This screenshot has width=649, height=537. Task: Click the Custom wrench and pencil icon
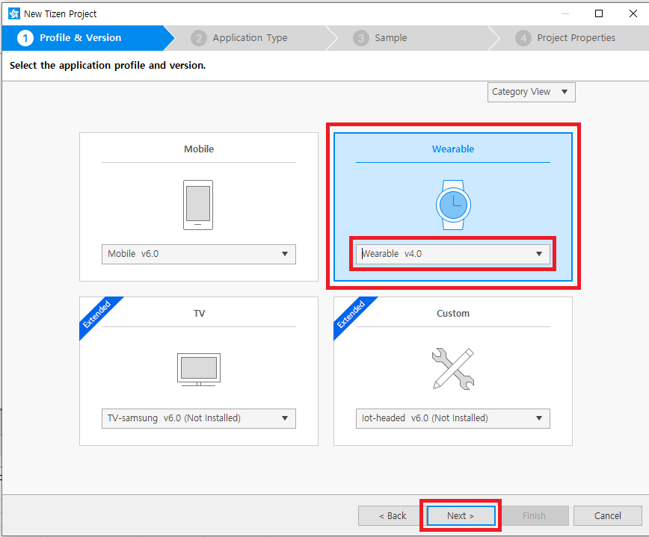pos(453,369)
